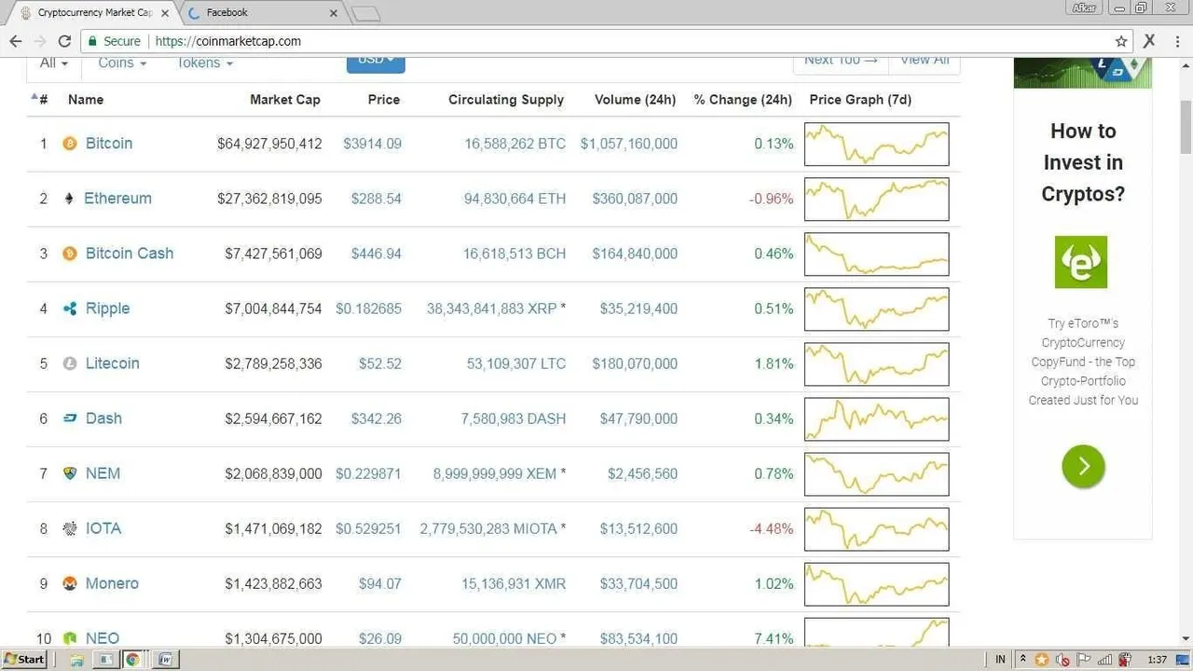The image size is (1193, 671).
Task: Open the Monero name link
Action: point(112,583)
